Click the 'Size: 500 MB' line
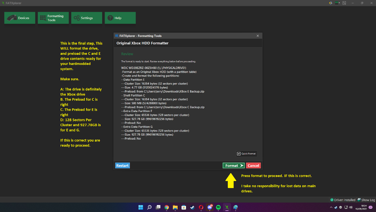376x212 pixels. coord(144,103)
